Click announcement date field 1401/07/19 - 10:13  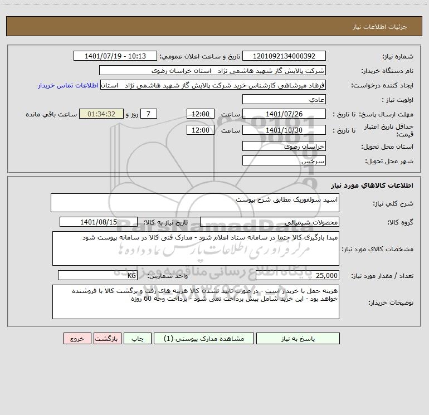tap(115, 56)
